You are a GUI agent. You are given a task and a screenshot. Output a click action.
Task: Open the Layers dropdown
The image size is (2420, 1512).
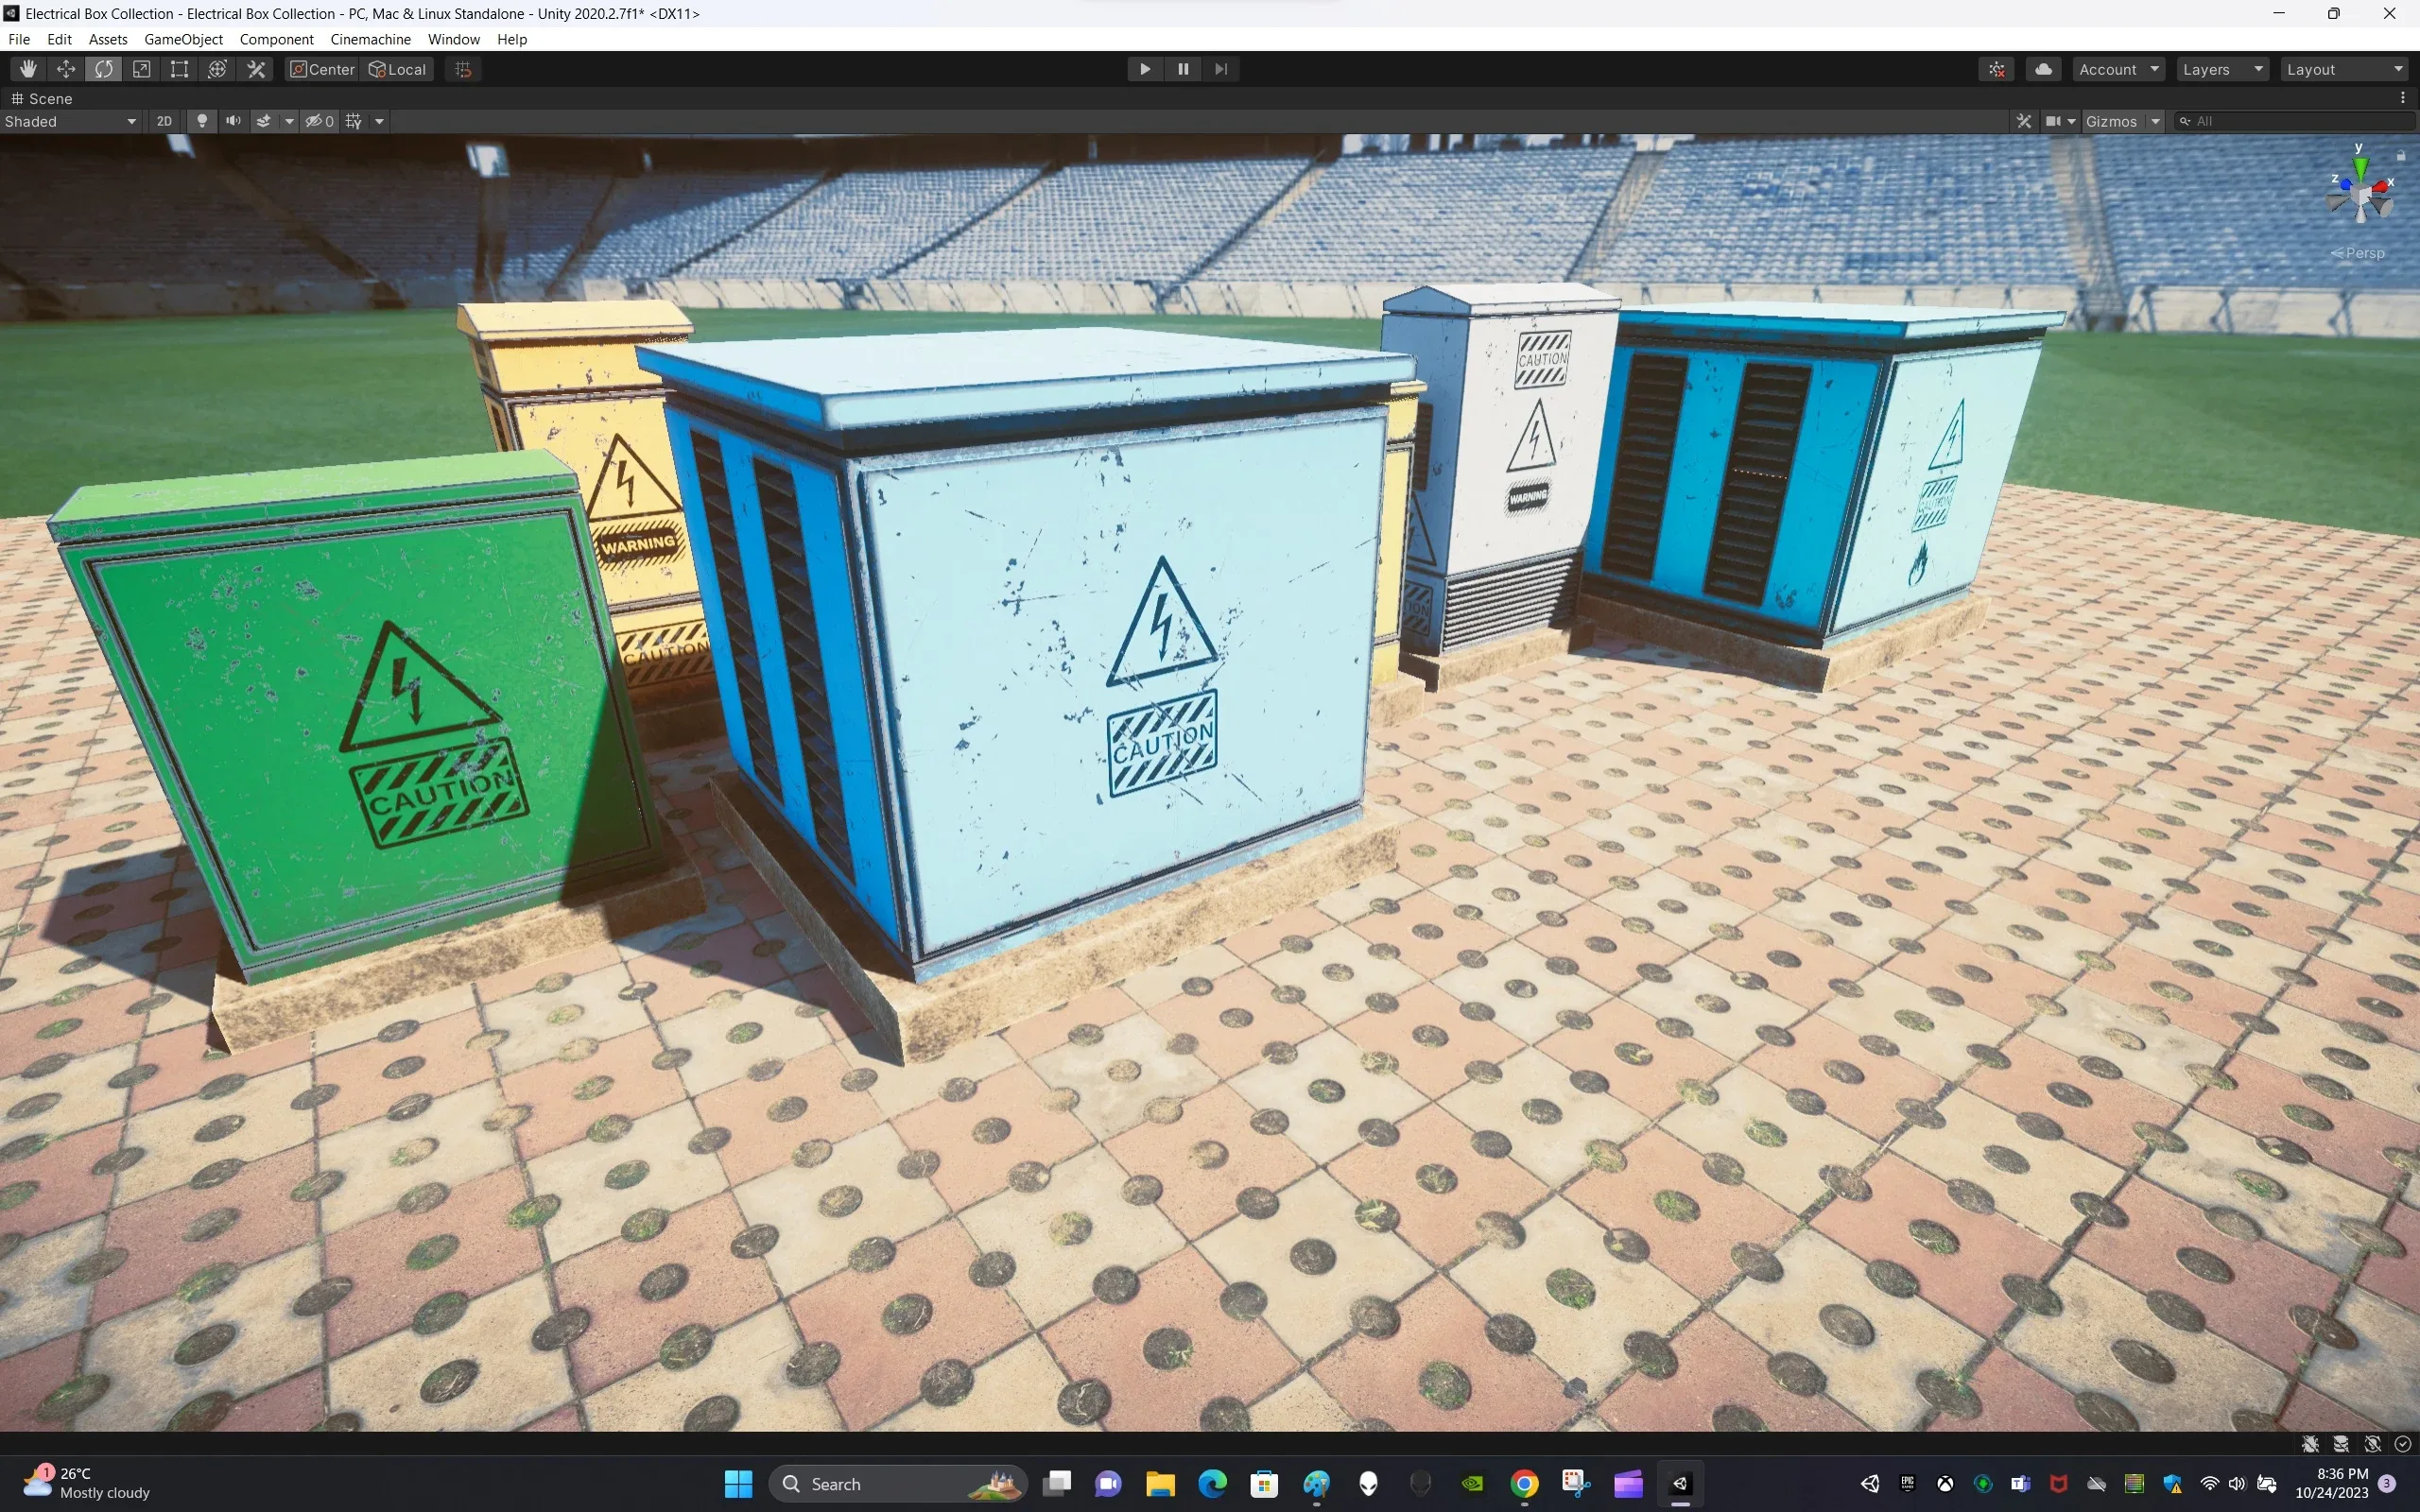tap(2222, 69)
